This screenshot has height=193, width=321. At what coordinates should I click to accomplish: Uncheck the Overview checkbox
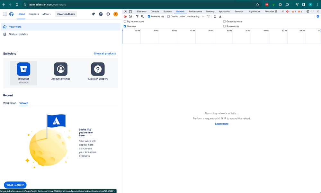tap(125, 26)
